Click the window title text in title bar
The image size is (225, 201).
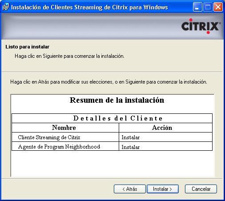[x=89, y=7]
